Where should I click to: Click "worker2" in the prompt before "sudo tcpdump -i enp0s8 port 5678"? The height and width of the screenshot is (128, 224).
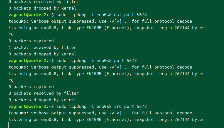pos(37,60)
